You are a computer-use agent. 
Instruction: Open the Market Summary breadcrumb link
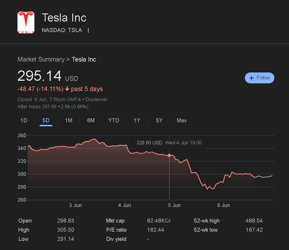pos(41,60)
